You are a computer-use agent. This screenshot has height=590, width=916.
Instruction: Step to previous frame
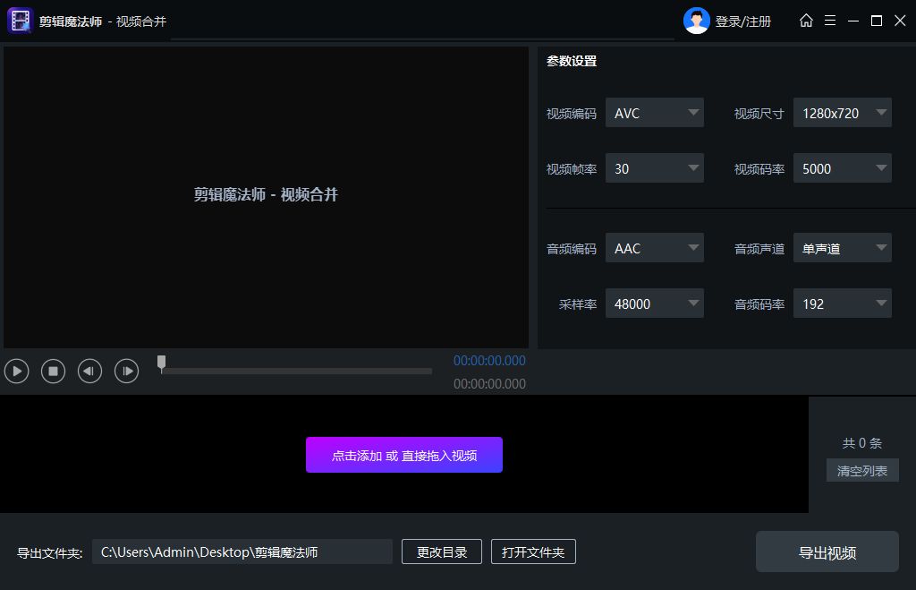tap(90, 372)
